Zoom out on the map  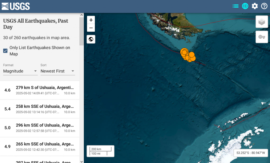(91, 28)
